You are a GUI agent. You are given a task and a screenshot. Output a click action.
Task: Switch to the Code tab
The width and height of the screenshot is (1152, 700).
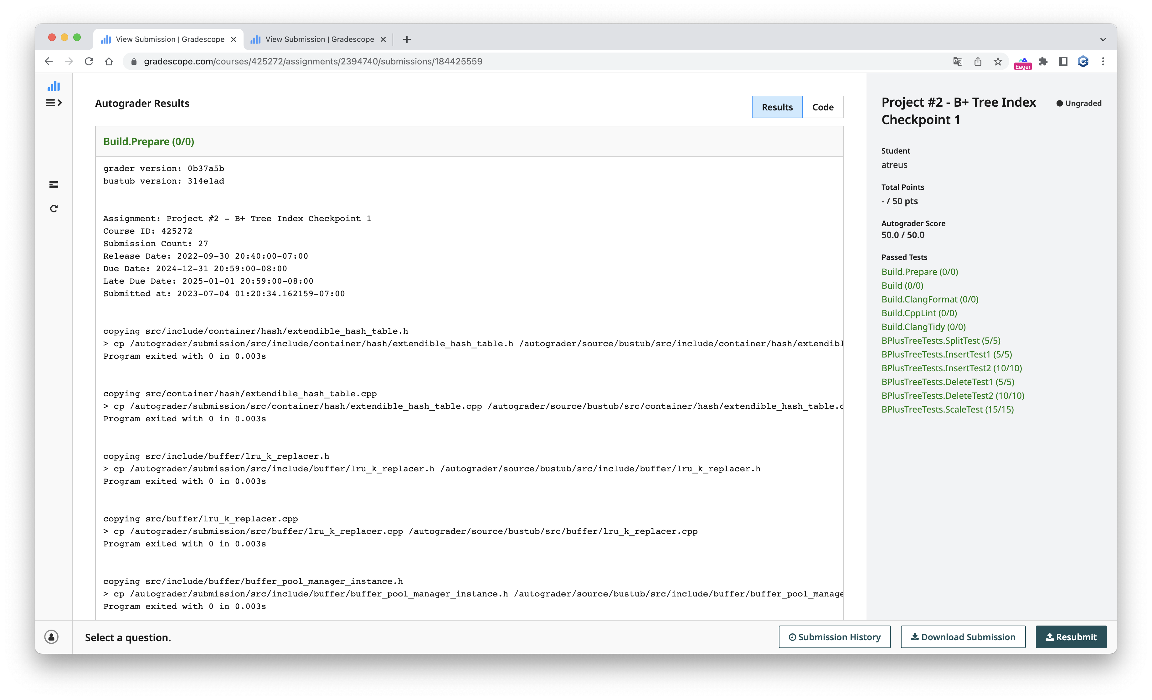822,107
